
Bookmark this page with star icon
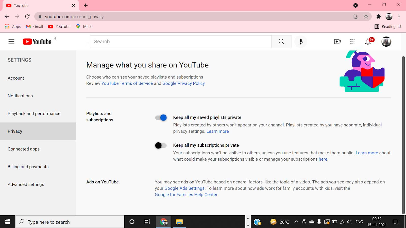tap(366, 16)
